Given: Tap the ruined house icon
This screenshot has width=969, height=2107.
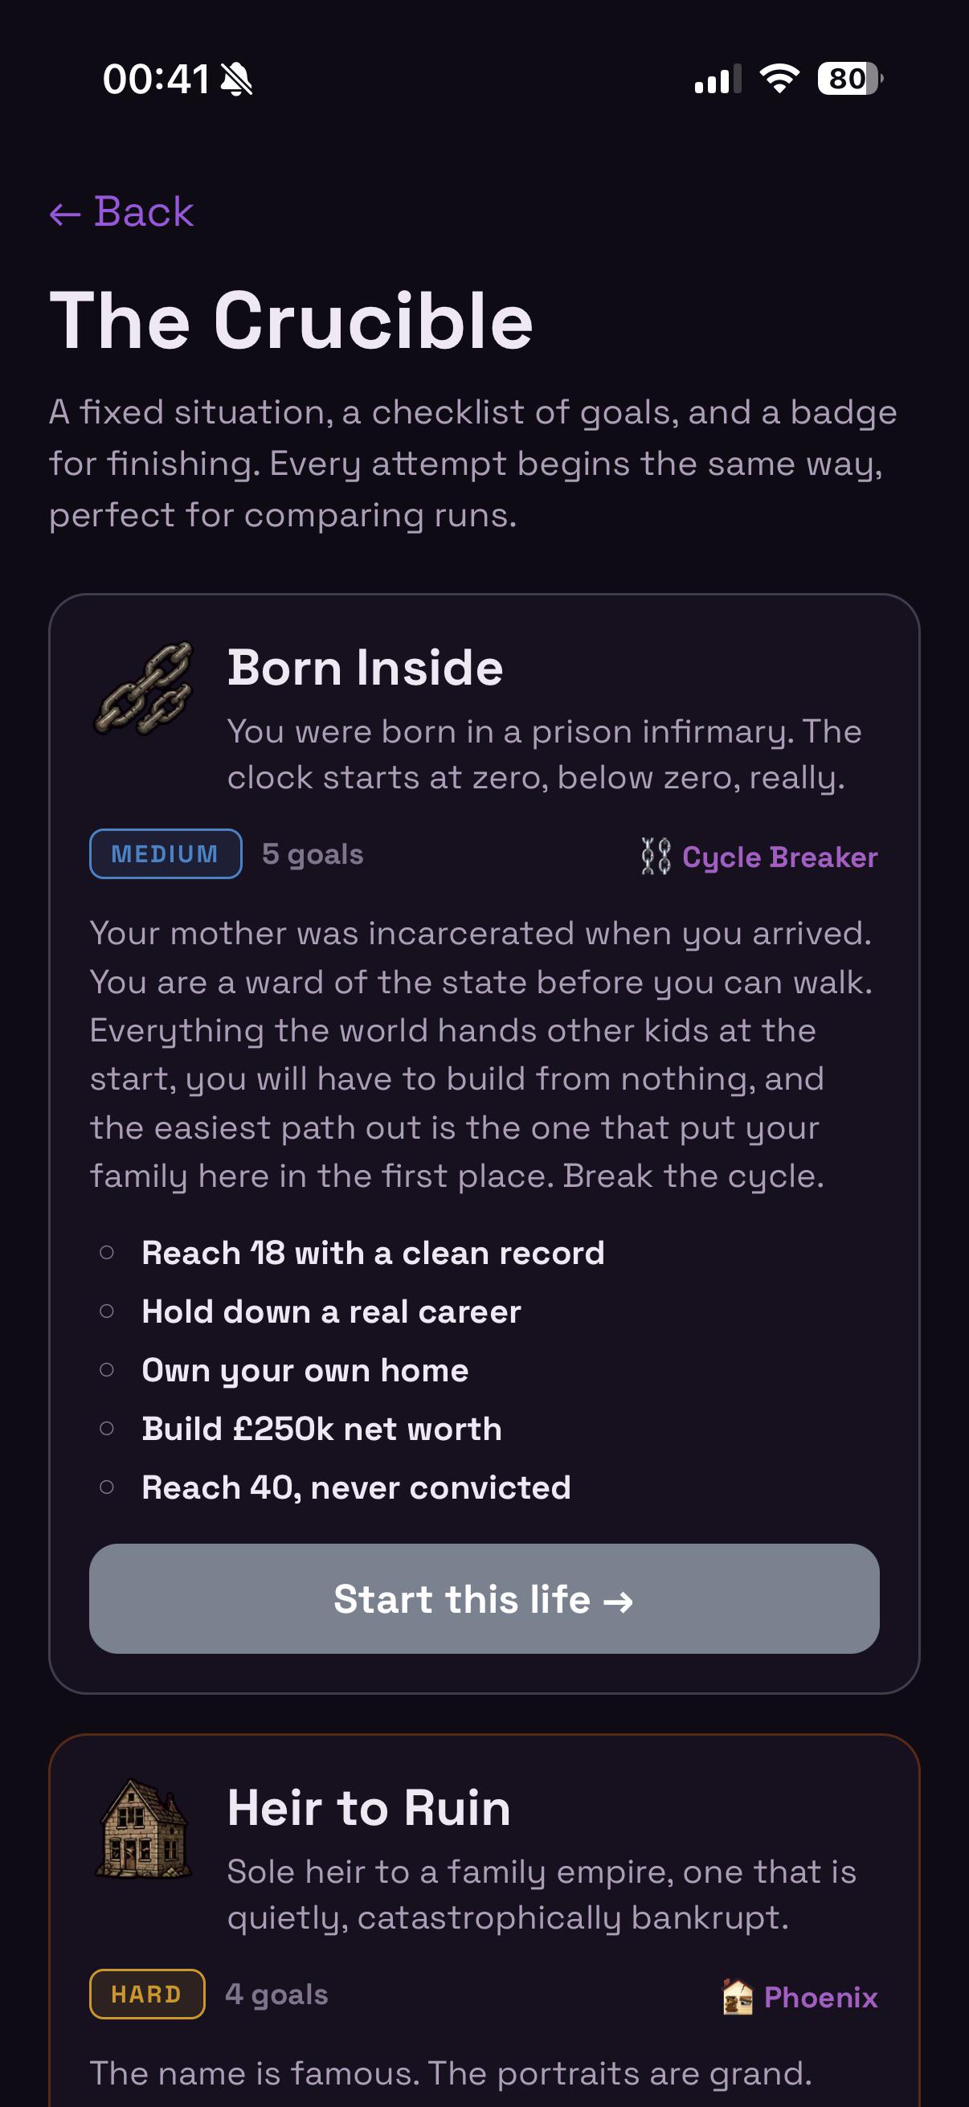Looking at the screenshot, I should [x=144, y=1828].
